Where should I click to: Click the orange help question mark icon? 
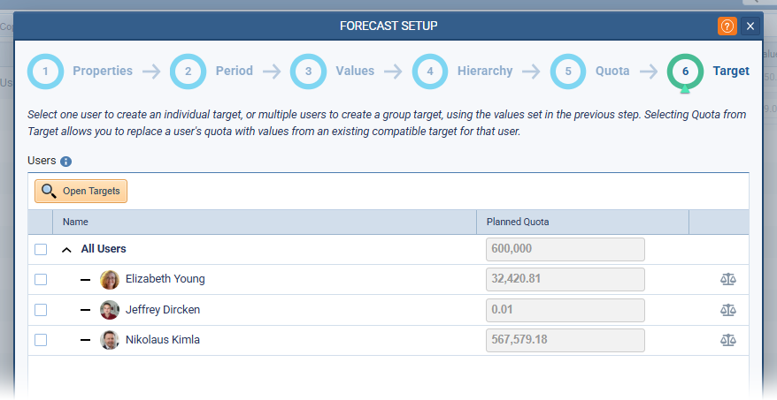tap(727, 26)
